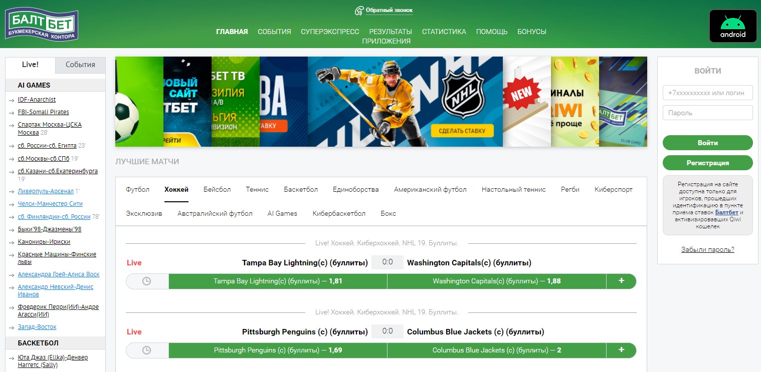Open FBI-Somali Pirates live match
This screenshot has width=761, height=372.
tap(44, 112)
